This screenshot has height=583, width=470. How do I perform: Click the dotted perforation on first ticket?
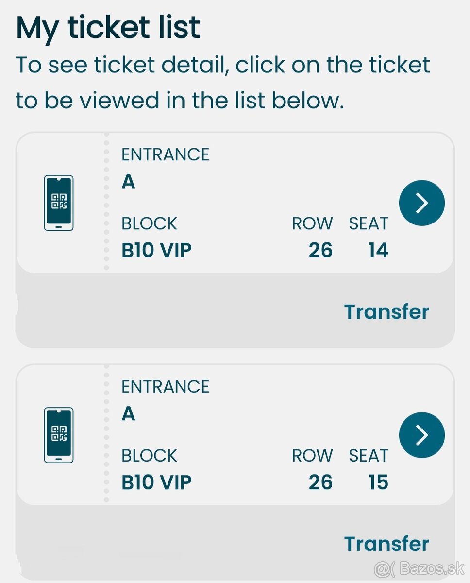click(106, 203)
